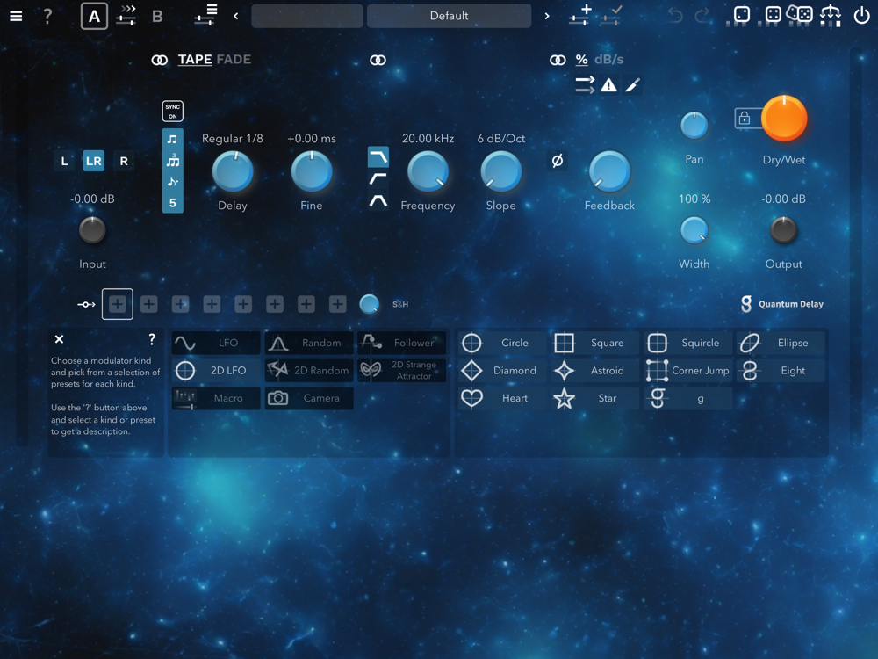Screen dimensions: 878x659
Task: Select percent feedback unit
Action: [582, 60]
